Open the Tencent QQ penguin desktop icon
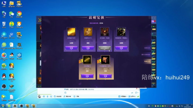Viewport: 193px width, 108px height. click(4, 77)
